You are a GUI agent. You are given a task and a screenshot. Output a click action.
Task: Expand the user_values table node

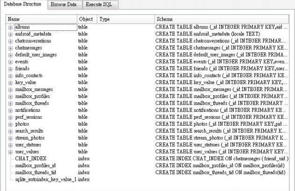click(x=10, y=152)
